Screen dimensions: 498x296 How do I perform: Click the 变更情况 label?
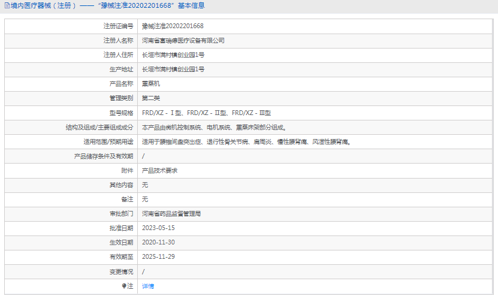pyautogui.click(x=121, y=272)
